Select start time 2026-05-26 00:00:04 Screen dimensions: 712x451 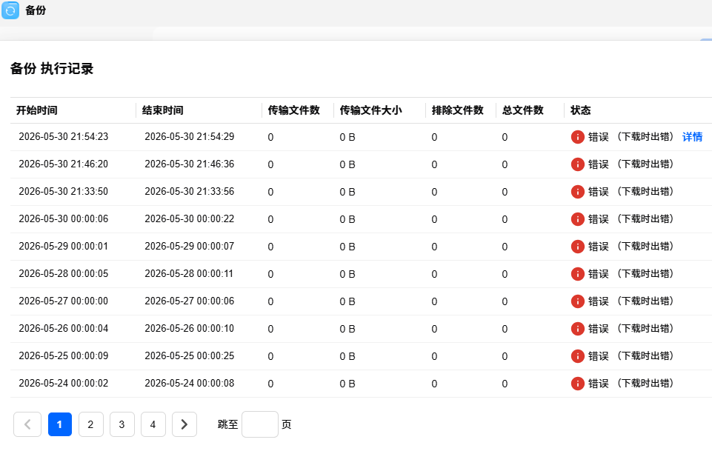coord(64,329)
